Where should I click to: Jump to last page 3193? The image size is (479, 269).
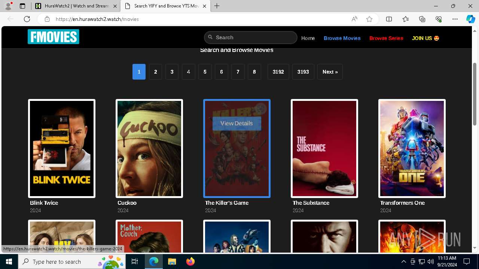click(x=303, y=72)
